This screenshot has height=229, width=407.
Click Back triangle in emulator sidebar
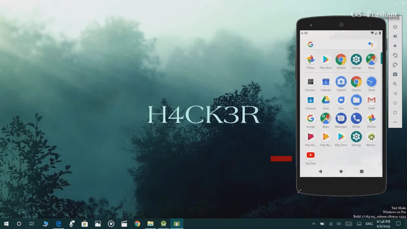[x=395, y=94]
